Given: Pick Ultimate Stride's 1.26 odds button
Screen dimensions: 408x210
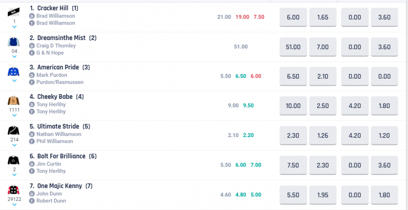Looking at the screenshot, I should [x=322, y=135].
